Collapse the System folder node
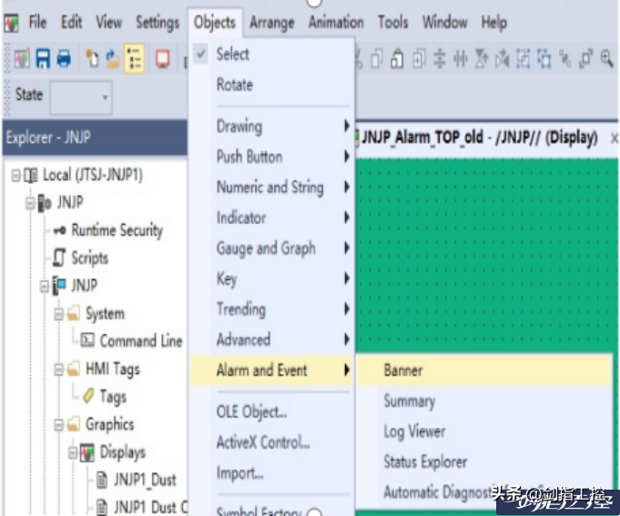Screen dimensions: 620x516 (59, 314)
